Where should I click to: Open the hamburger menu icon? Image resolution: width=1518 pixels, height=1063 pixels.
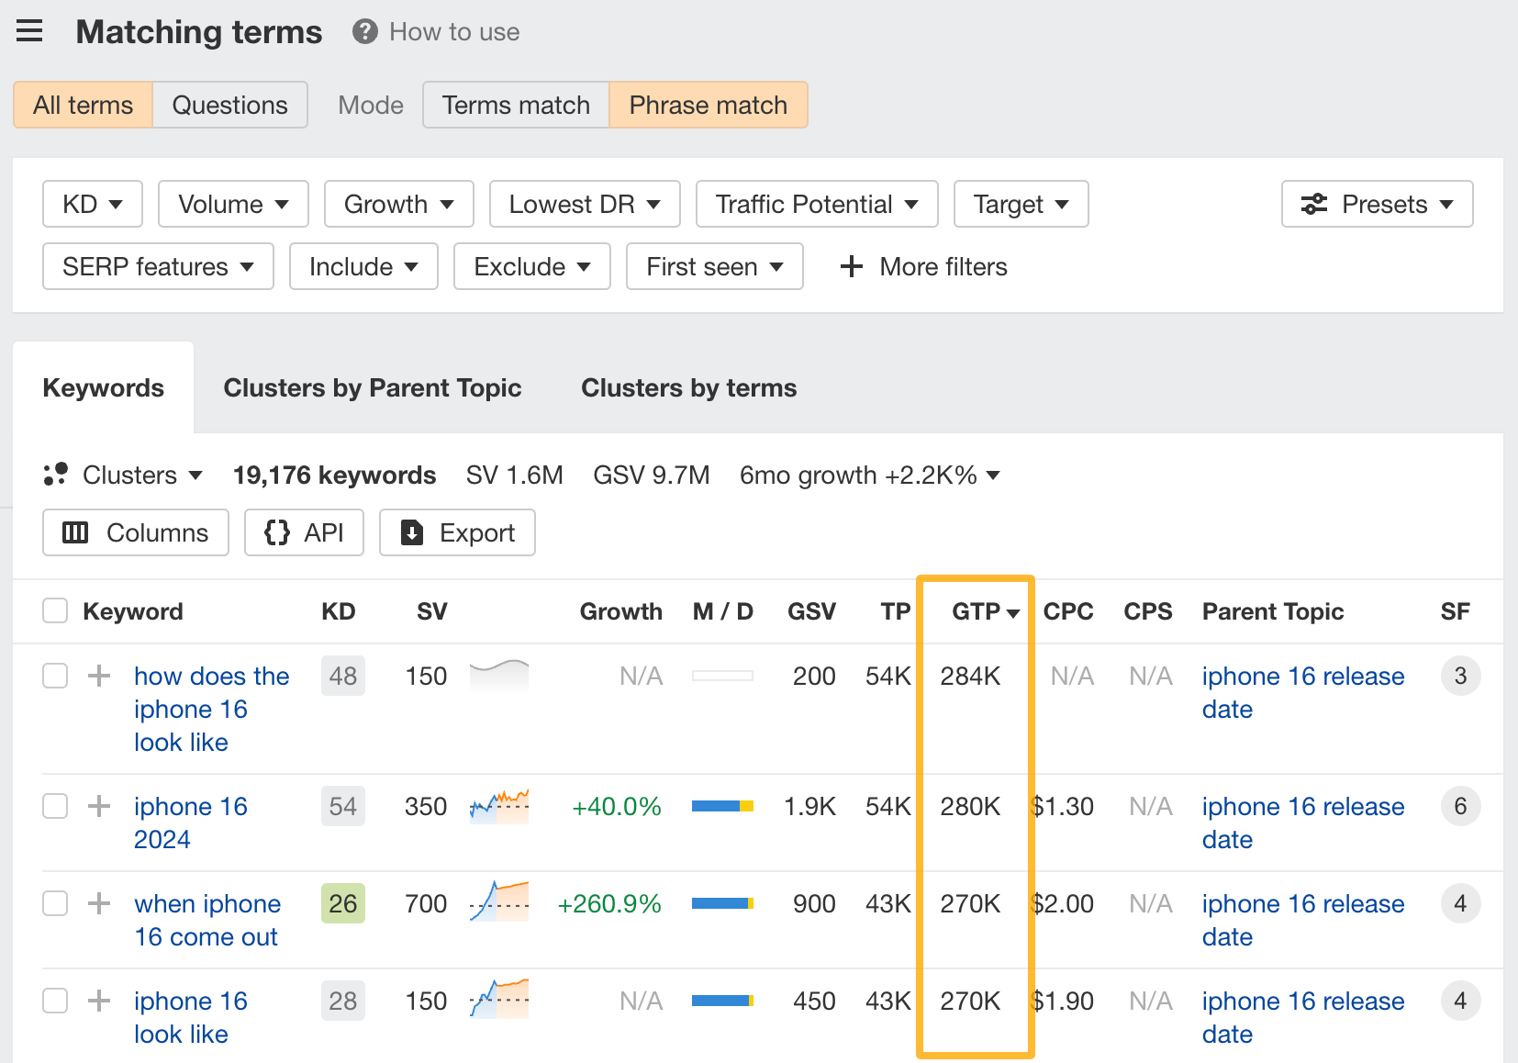click(x=29, y=31)
